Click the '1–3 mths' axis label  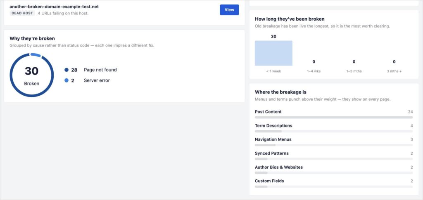click(354, 71)
